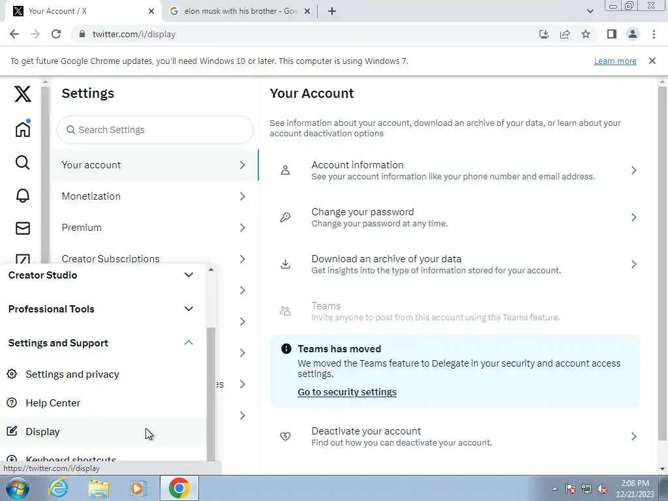Open a new Chrome tab
The height and width of the screenshot is (501, 668).
(332, 11)
